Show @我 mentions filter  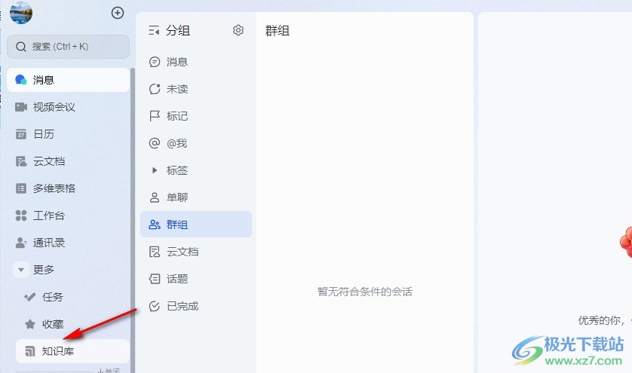pos(196,143)
